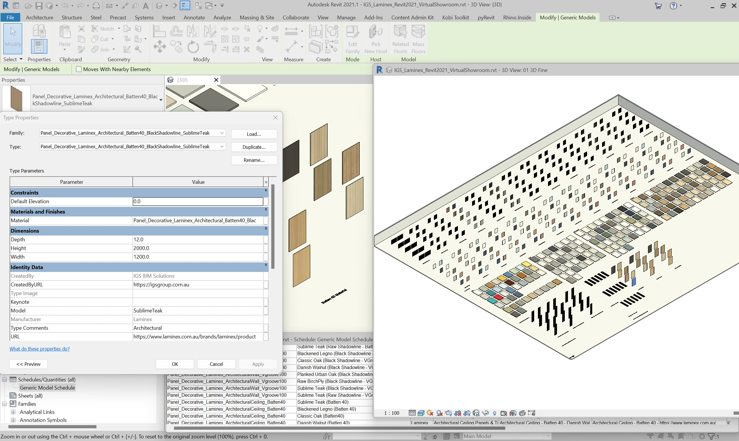The image size is (739, 441).
Task: Click the Default Elevation value field
Action: [198, 201]
